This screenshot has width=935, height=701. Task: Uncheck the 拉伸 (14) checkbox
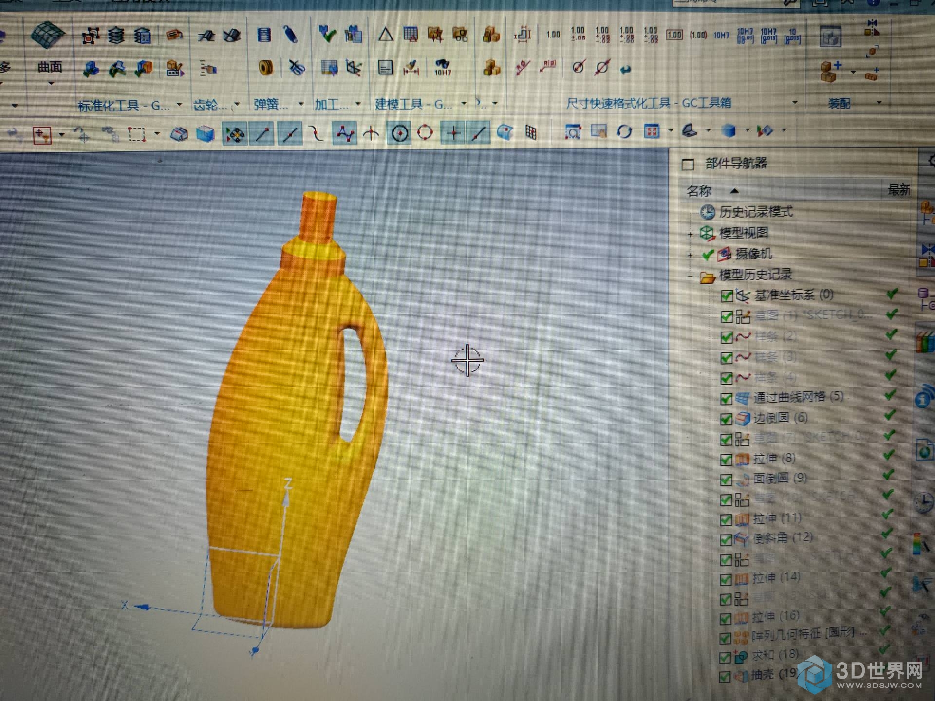point(725,579)
